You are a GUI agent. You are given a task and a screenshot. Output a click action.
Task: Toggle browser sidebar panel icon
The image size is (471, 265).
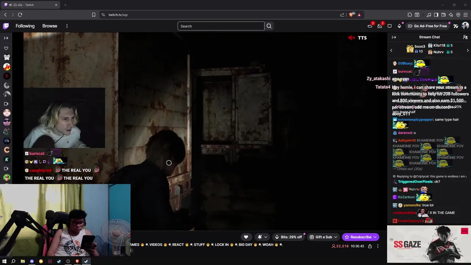point(436,15)
